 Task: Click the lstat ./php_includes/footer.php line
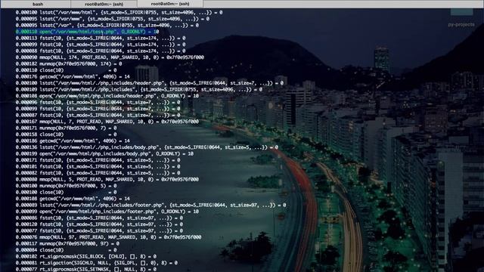click(x=150, y=205)
